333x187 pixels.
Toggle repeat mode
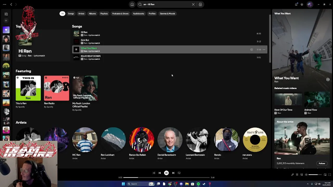point(179,173)
